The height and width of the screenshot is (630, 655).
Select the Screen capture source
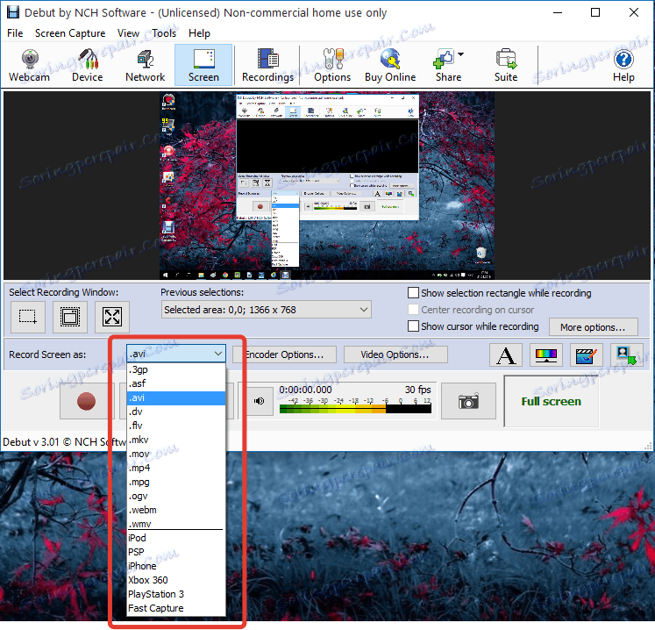pos(203,65)
